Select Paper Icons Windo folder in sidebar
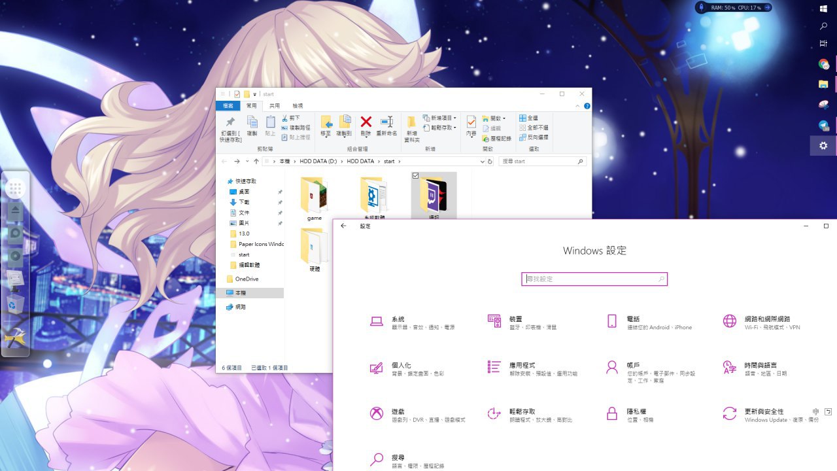 256,244
